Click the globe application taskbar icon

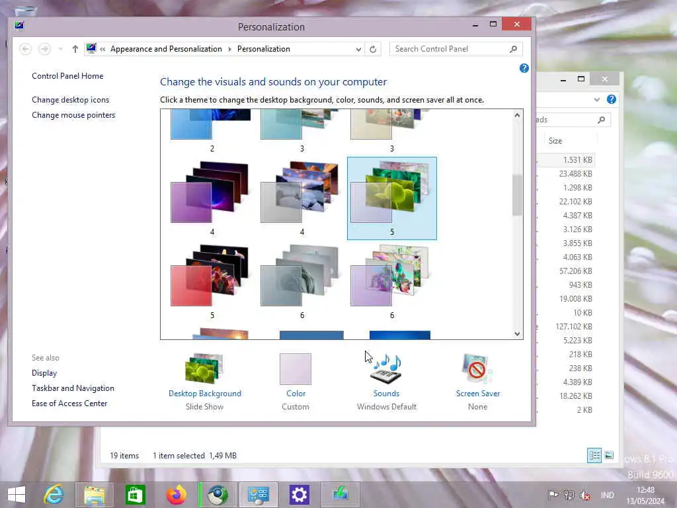click(218, 495)
